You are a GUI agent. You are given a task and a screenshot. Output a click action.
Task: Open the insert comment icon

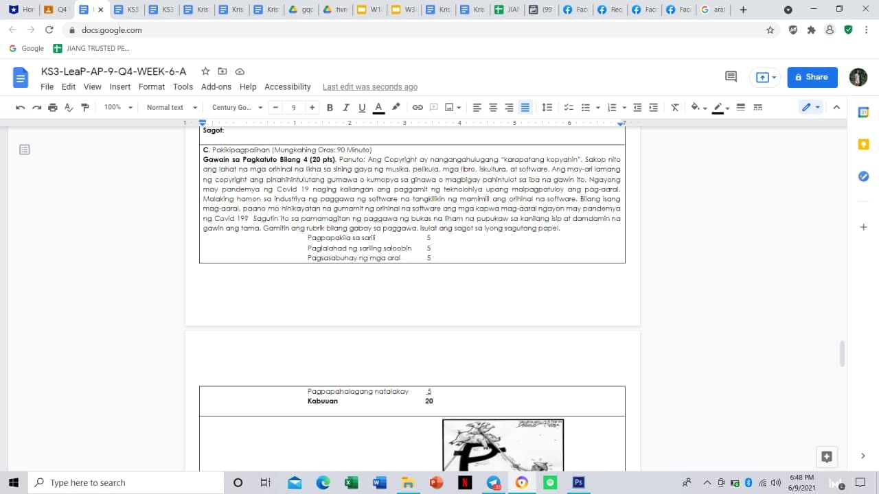click(x=433, y=107)
